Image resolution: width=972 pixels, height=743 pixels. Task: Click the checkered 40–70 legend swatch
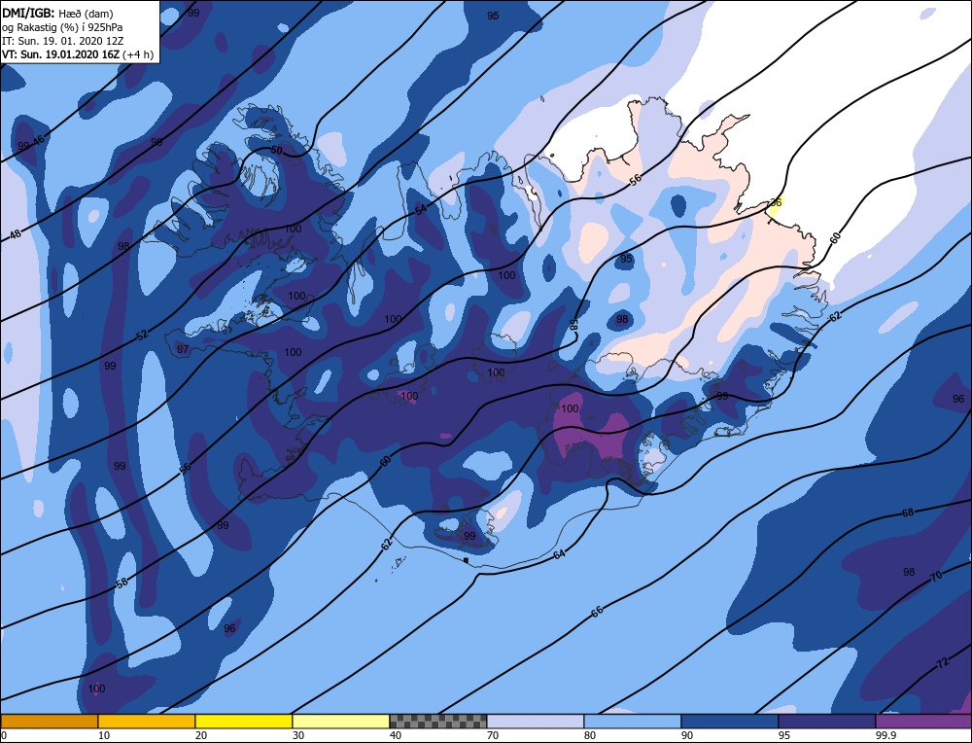click(438, 722)
